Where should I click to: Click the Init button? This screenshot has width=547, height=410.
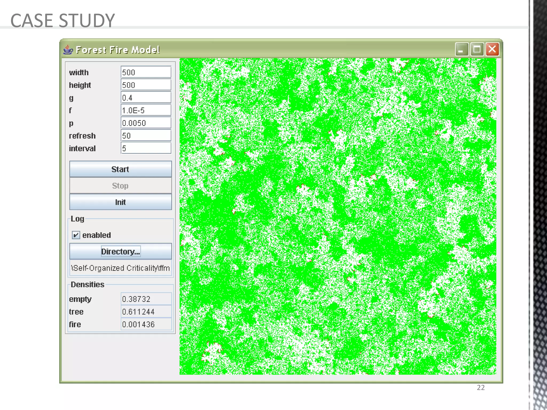click(x=120, y=202)
